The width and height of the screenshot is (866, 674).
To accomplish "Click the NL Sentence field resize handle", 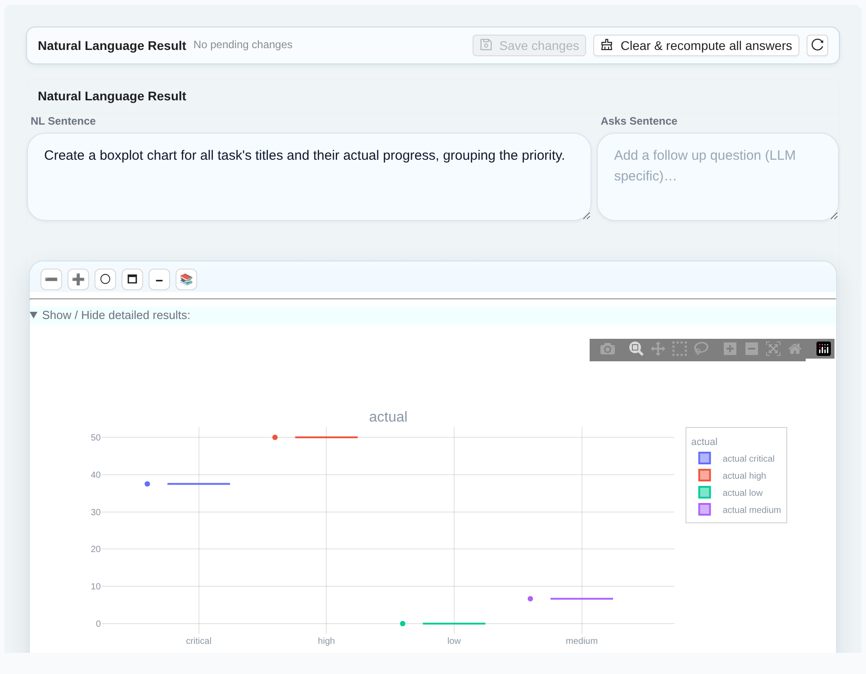I will 586,216.
